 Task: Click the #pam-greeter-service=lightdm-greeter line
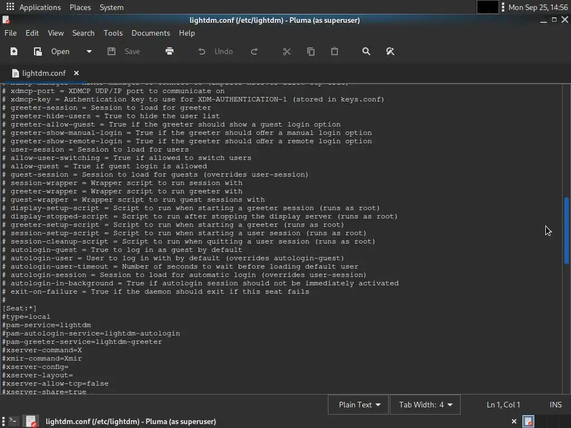pyautogui.click(x=82, y=342)
